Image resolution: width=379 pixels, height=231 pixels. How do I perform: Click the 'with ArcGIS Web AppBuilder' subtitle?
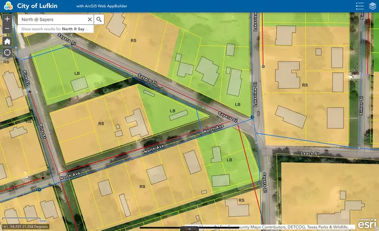102,6
